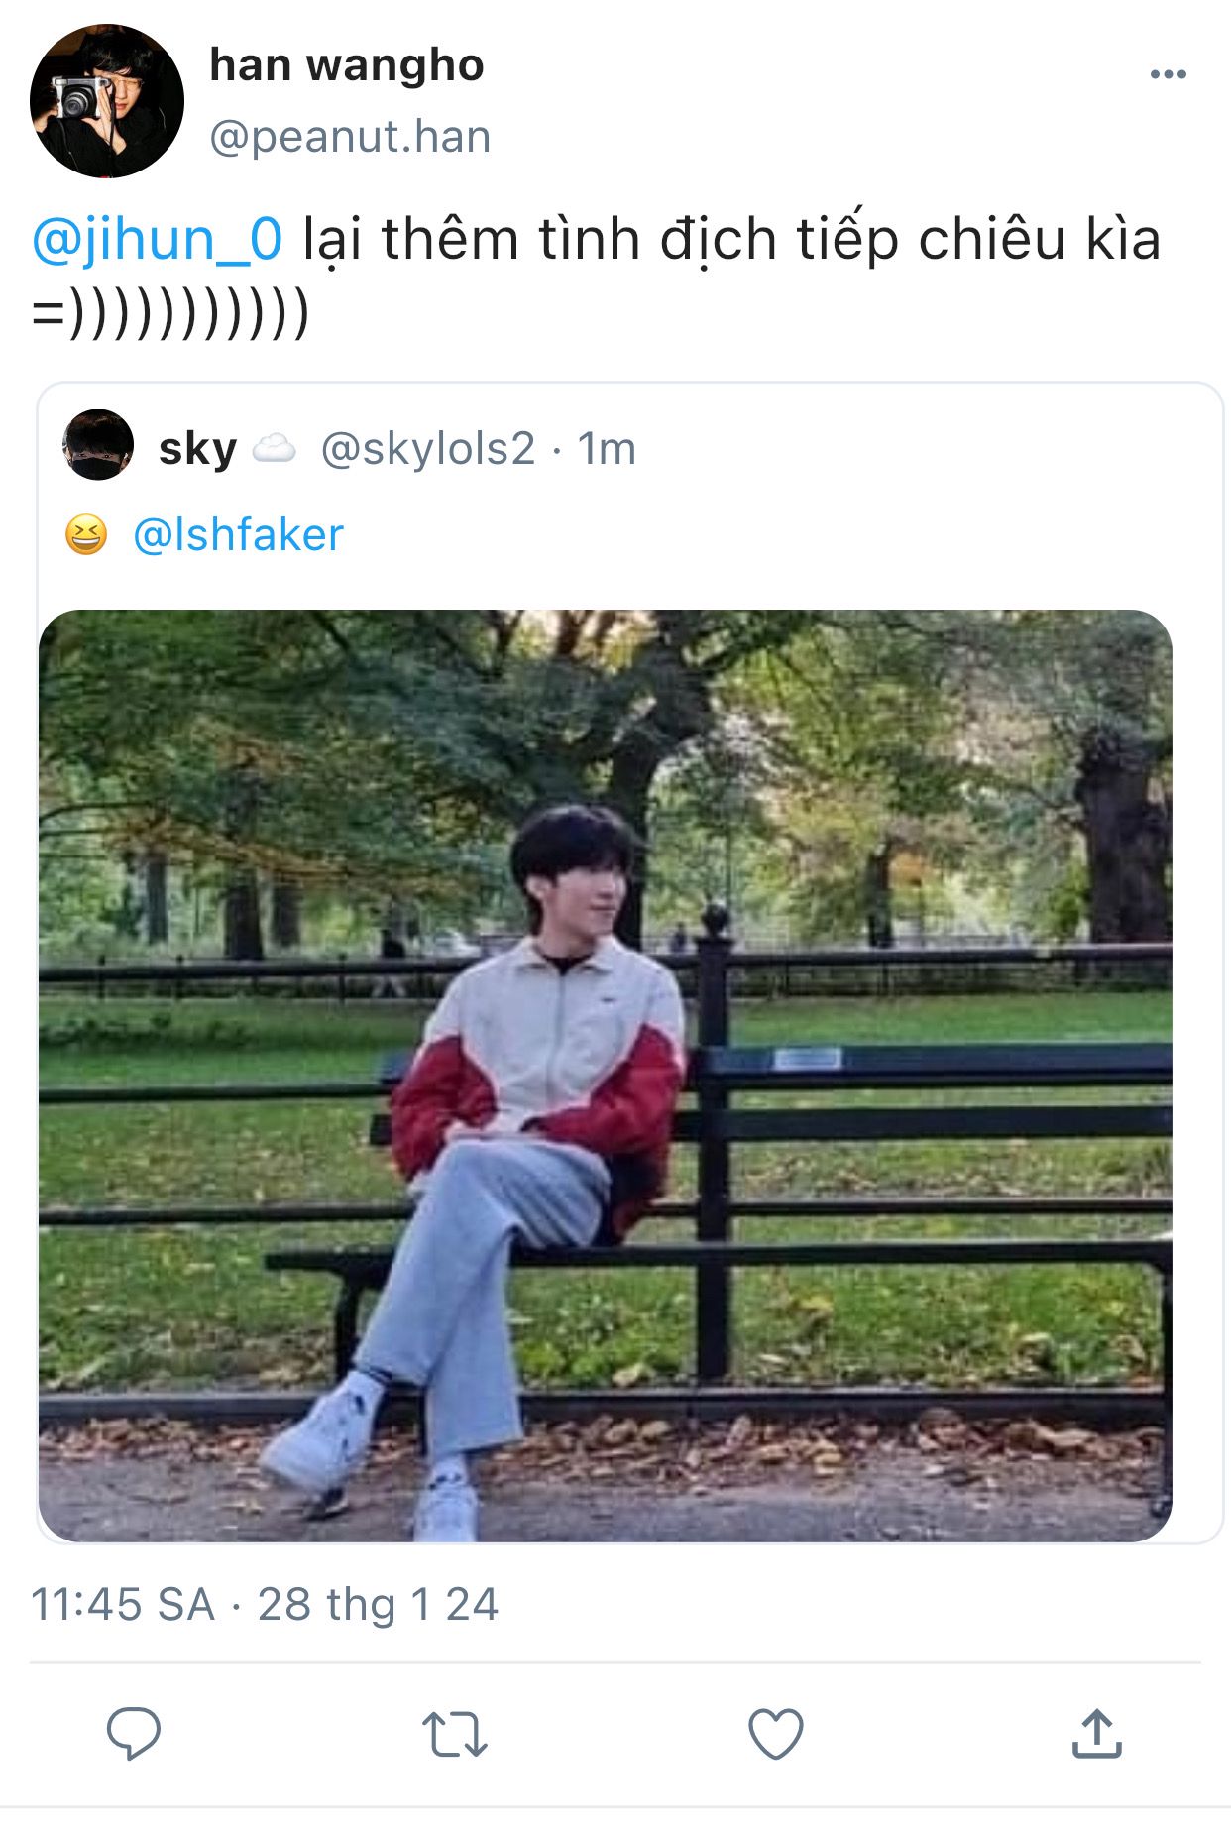This screenshot has width=1231, height=1825.
Task: Select the han wangho display name
Action: click(x=347, y=65)
